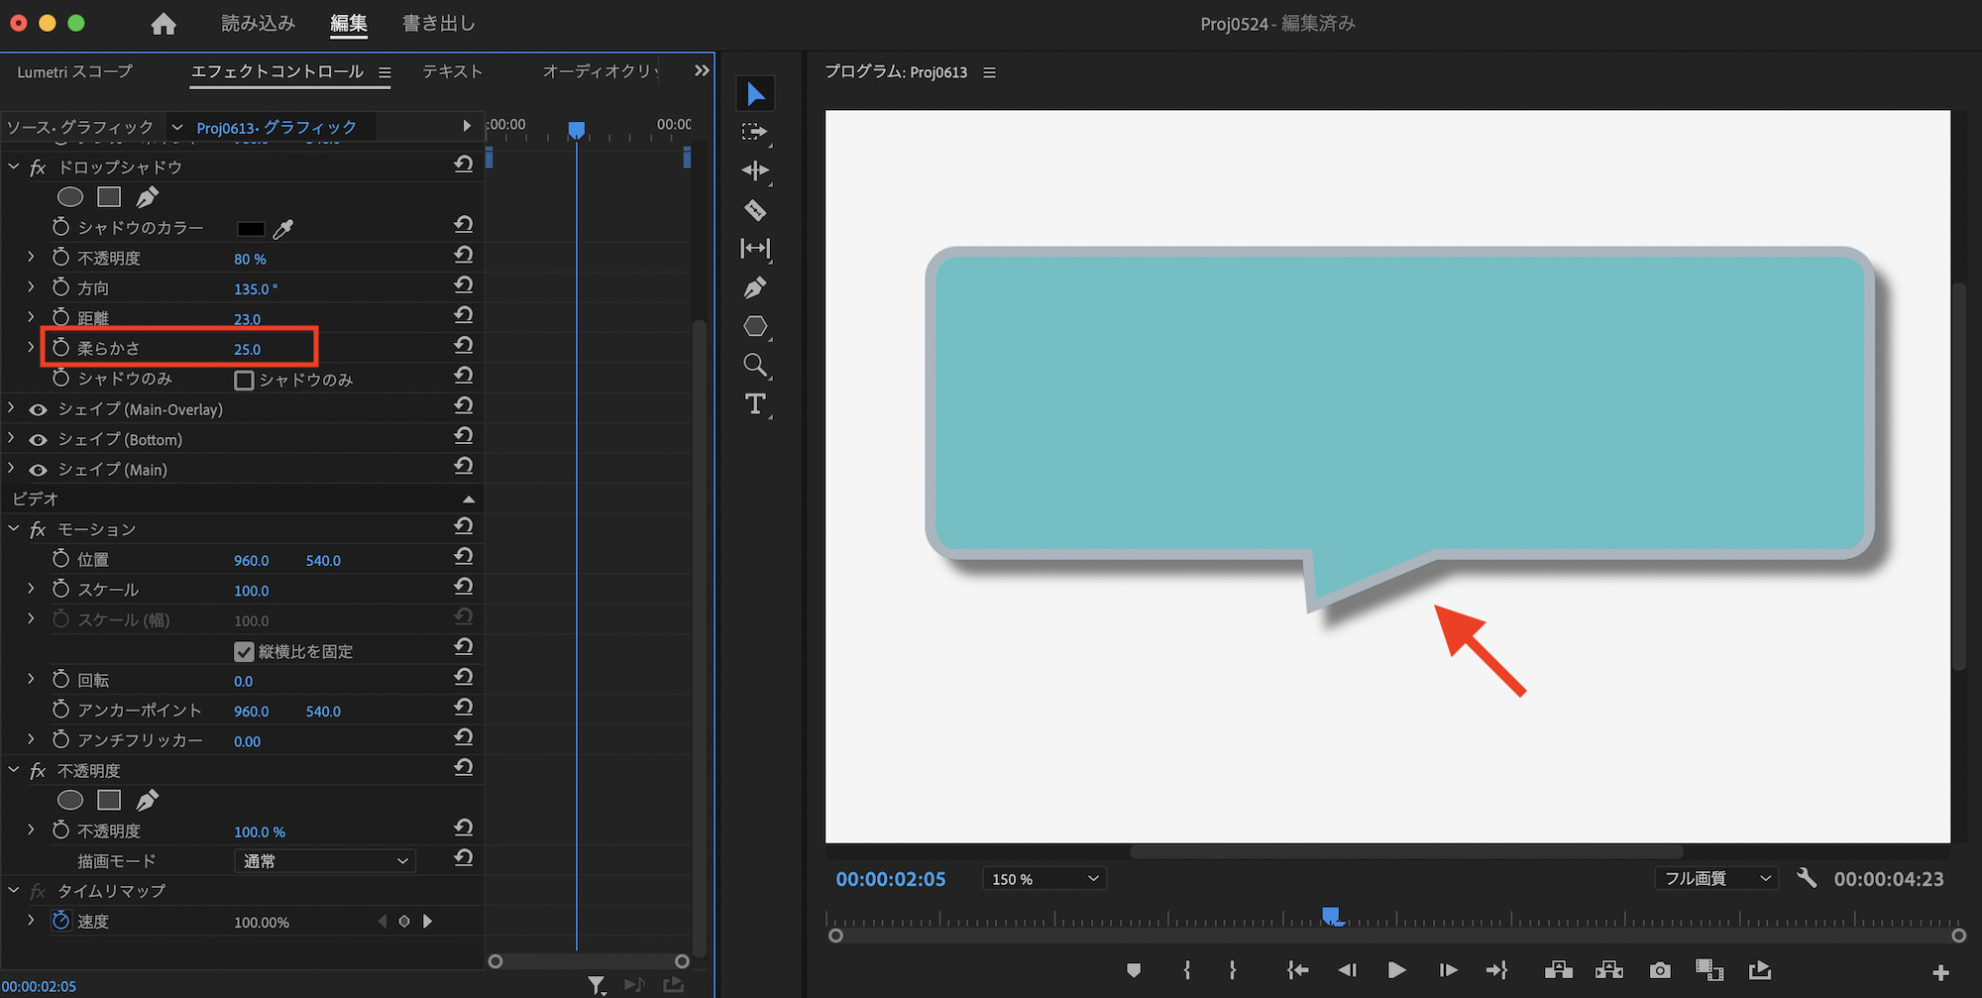Image resolution: width=1982 pixels, height=998 pixels.
Task: Select the Razor tool in the toolbar
Action: click(755, 210)
